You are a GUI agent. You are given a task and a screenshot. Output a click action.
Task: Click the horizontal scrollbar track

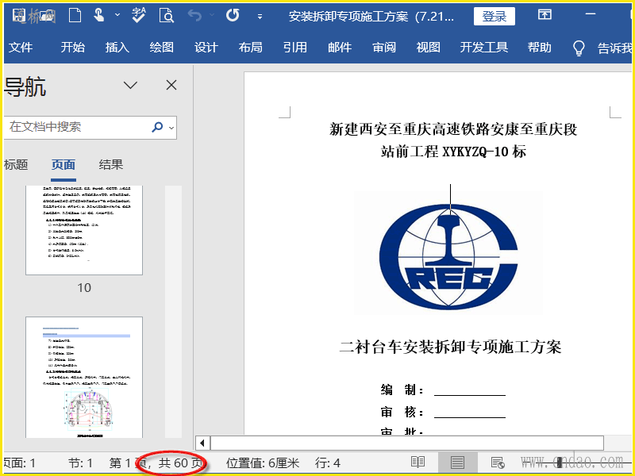point(407,443)
